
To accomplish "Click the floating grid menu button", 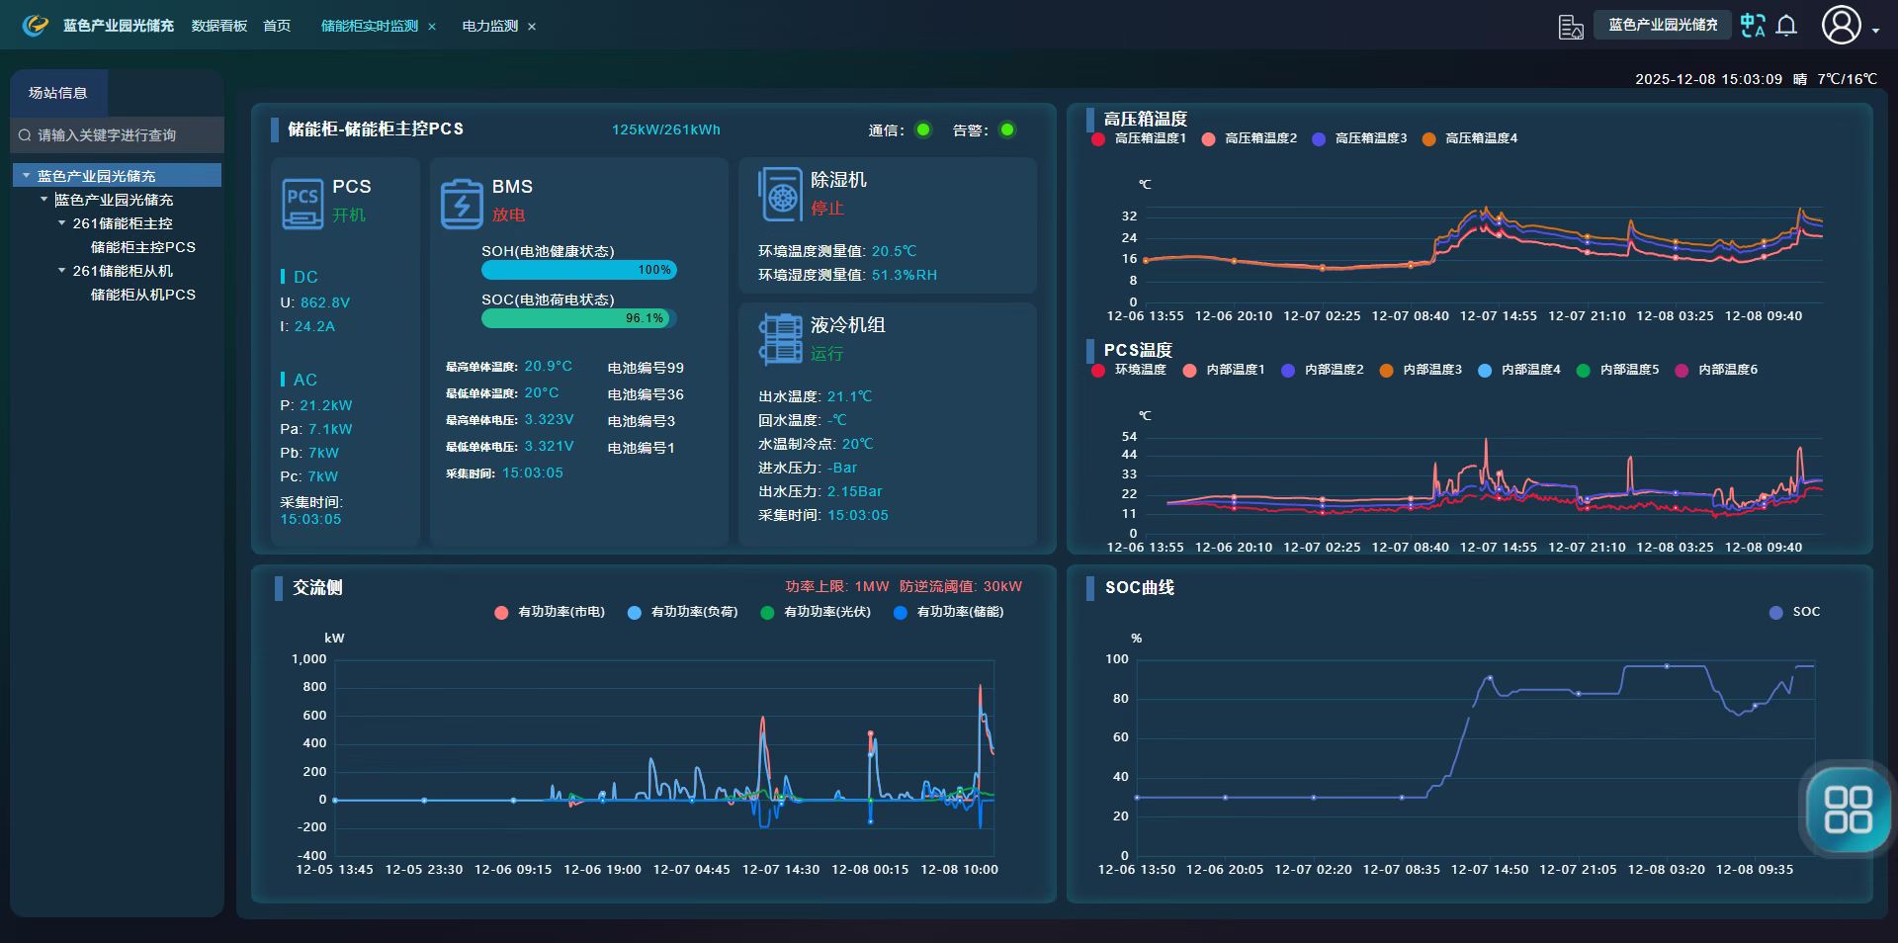I will [1847, 810].
